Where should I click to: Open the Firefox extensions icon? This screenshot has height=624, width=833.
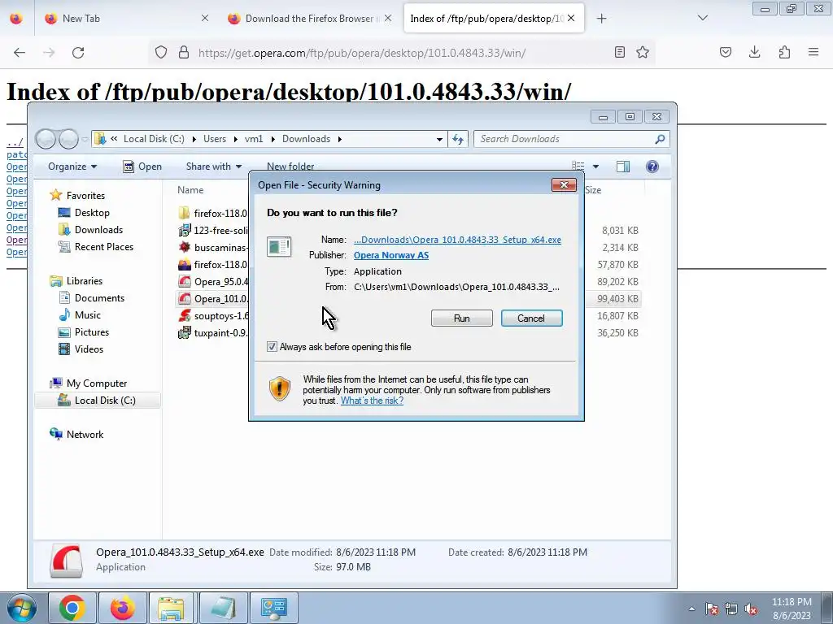tap(784, 52)
